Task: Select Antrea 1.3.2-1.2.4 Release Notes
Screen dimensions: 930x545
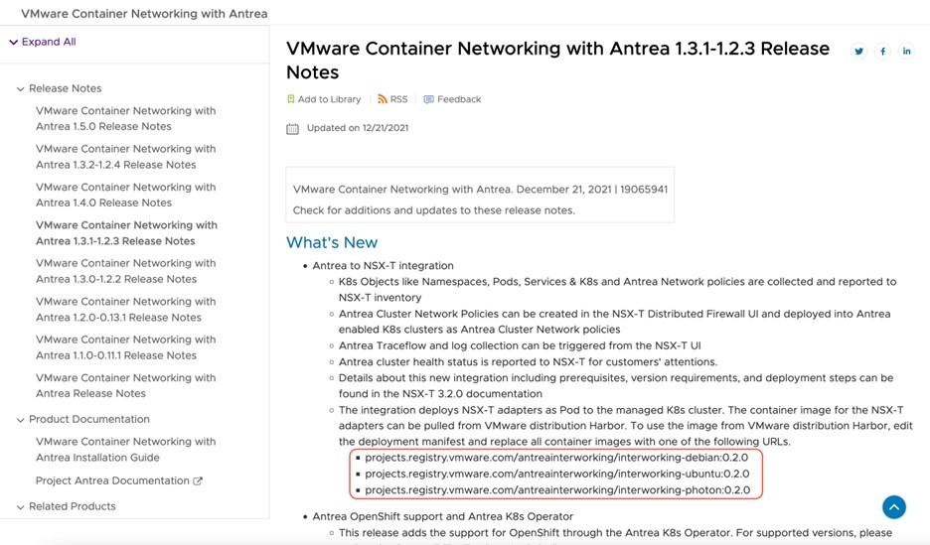Action: pyautogui.click(x=125, y=157)
